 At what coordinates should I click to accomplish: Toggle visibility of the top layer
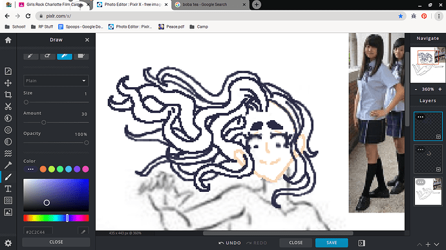438,137
